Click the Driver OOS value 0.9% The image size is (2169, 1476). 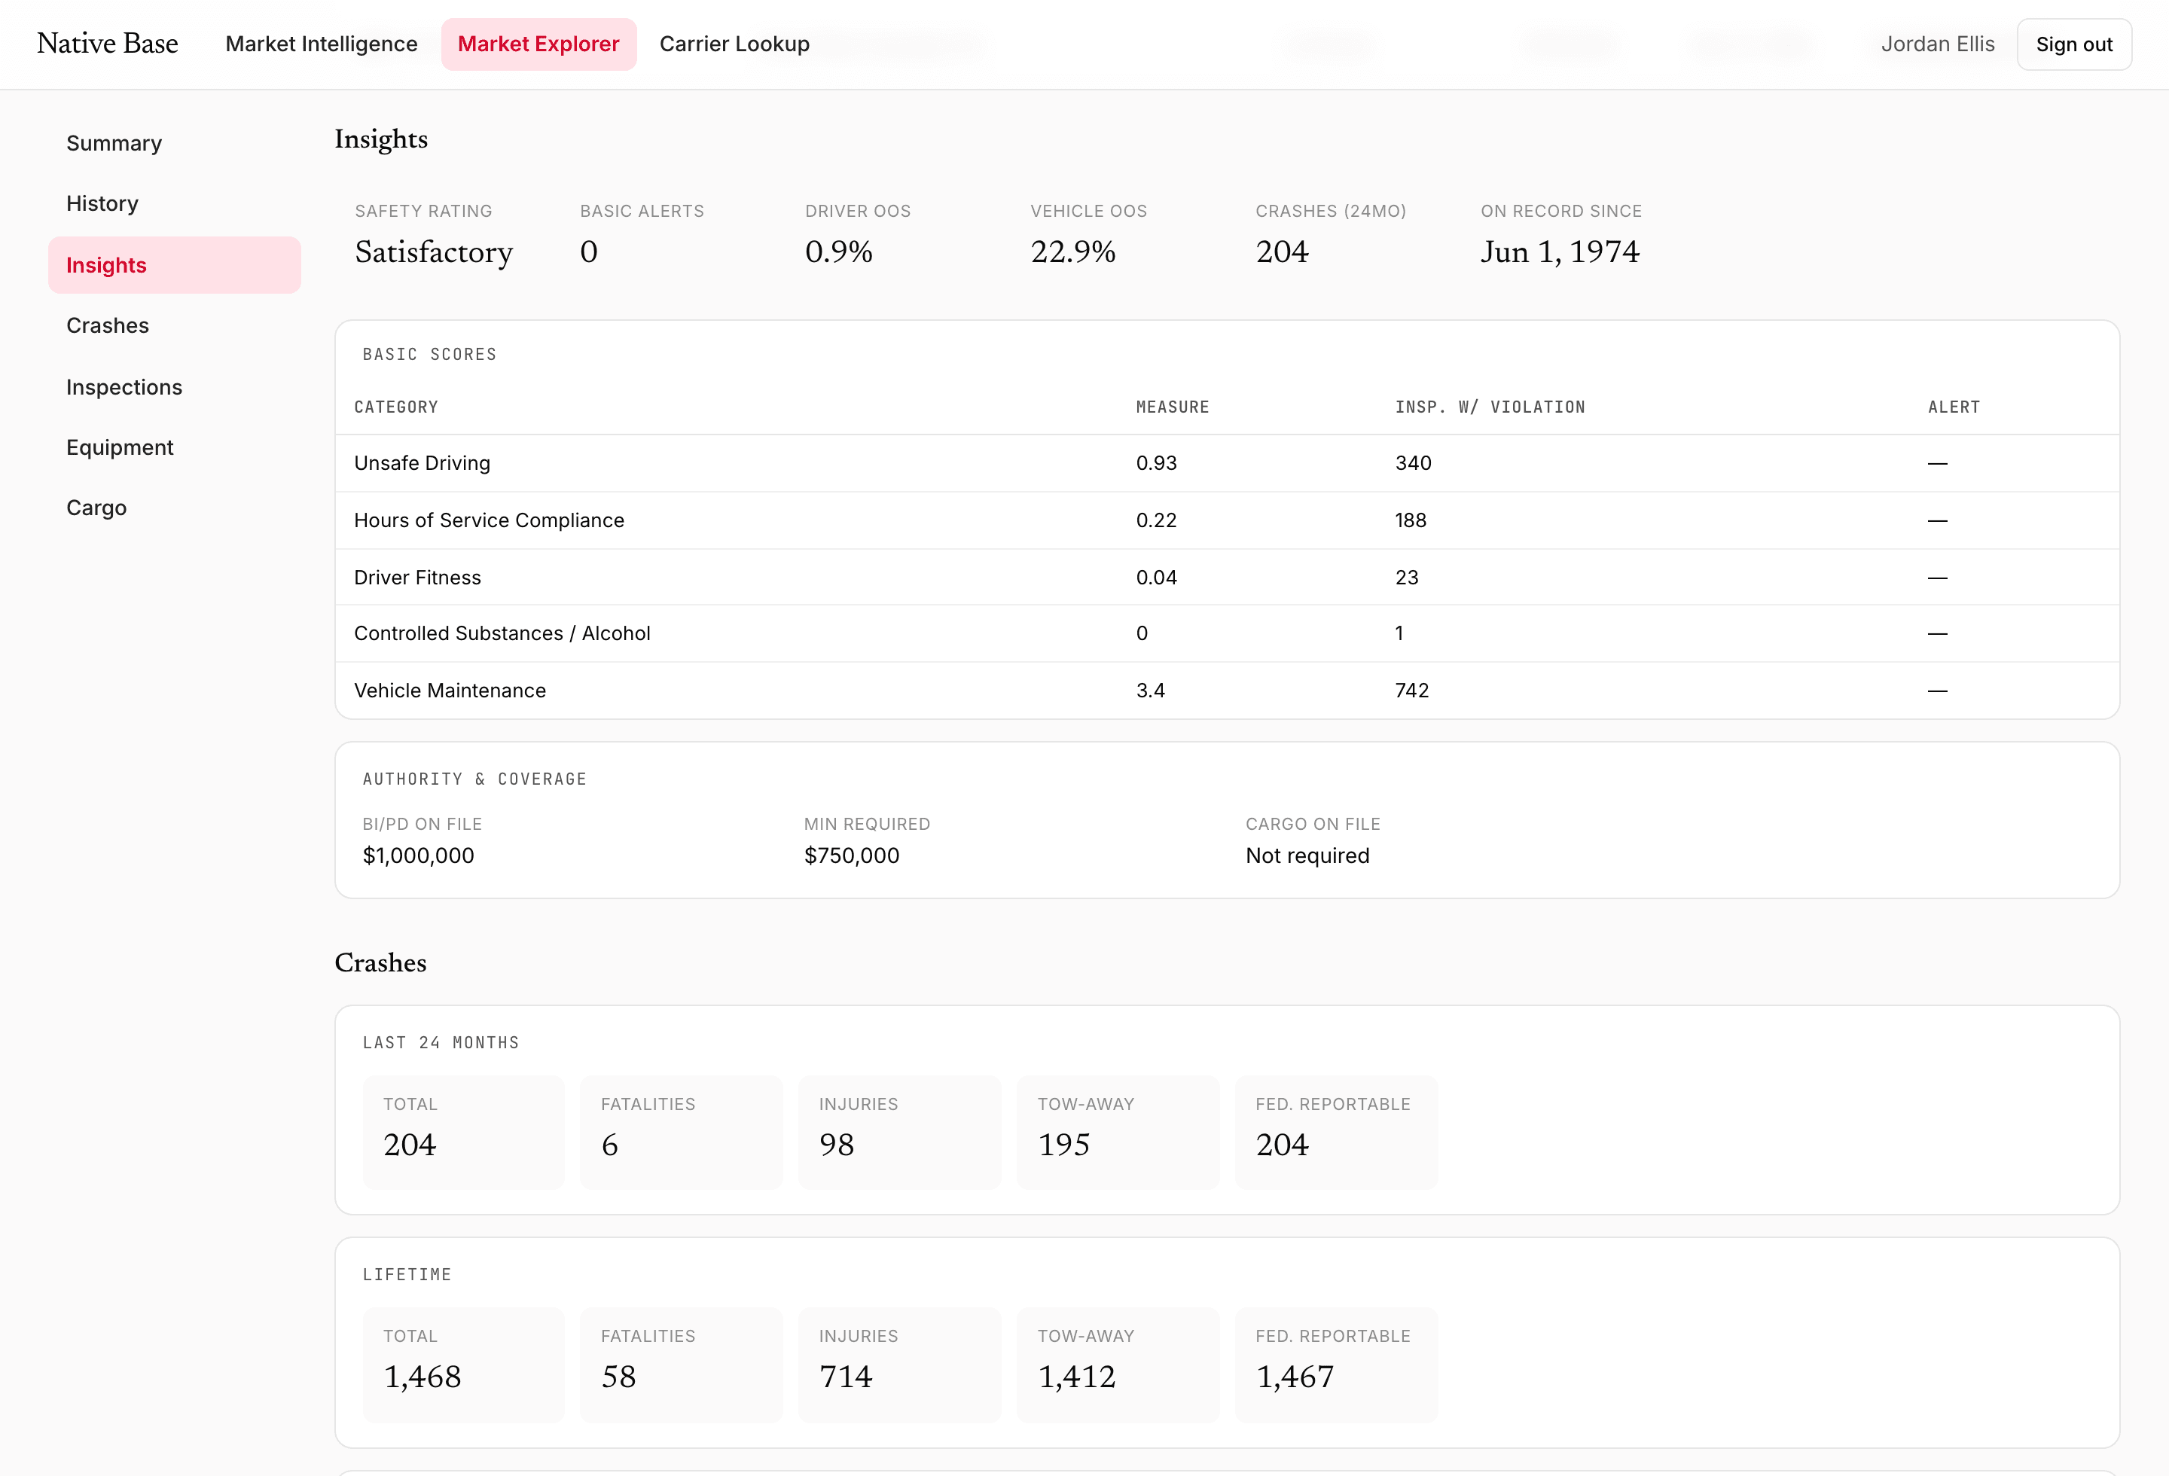pyautogui.click(x=839, y=252)
